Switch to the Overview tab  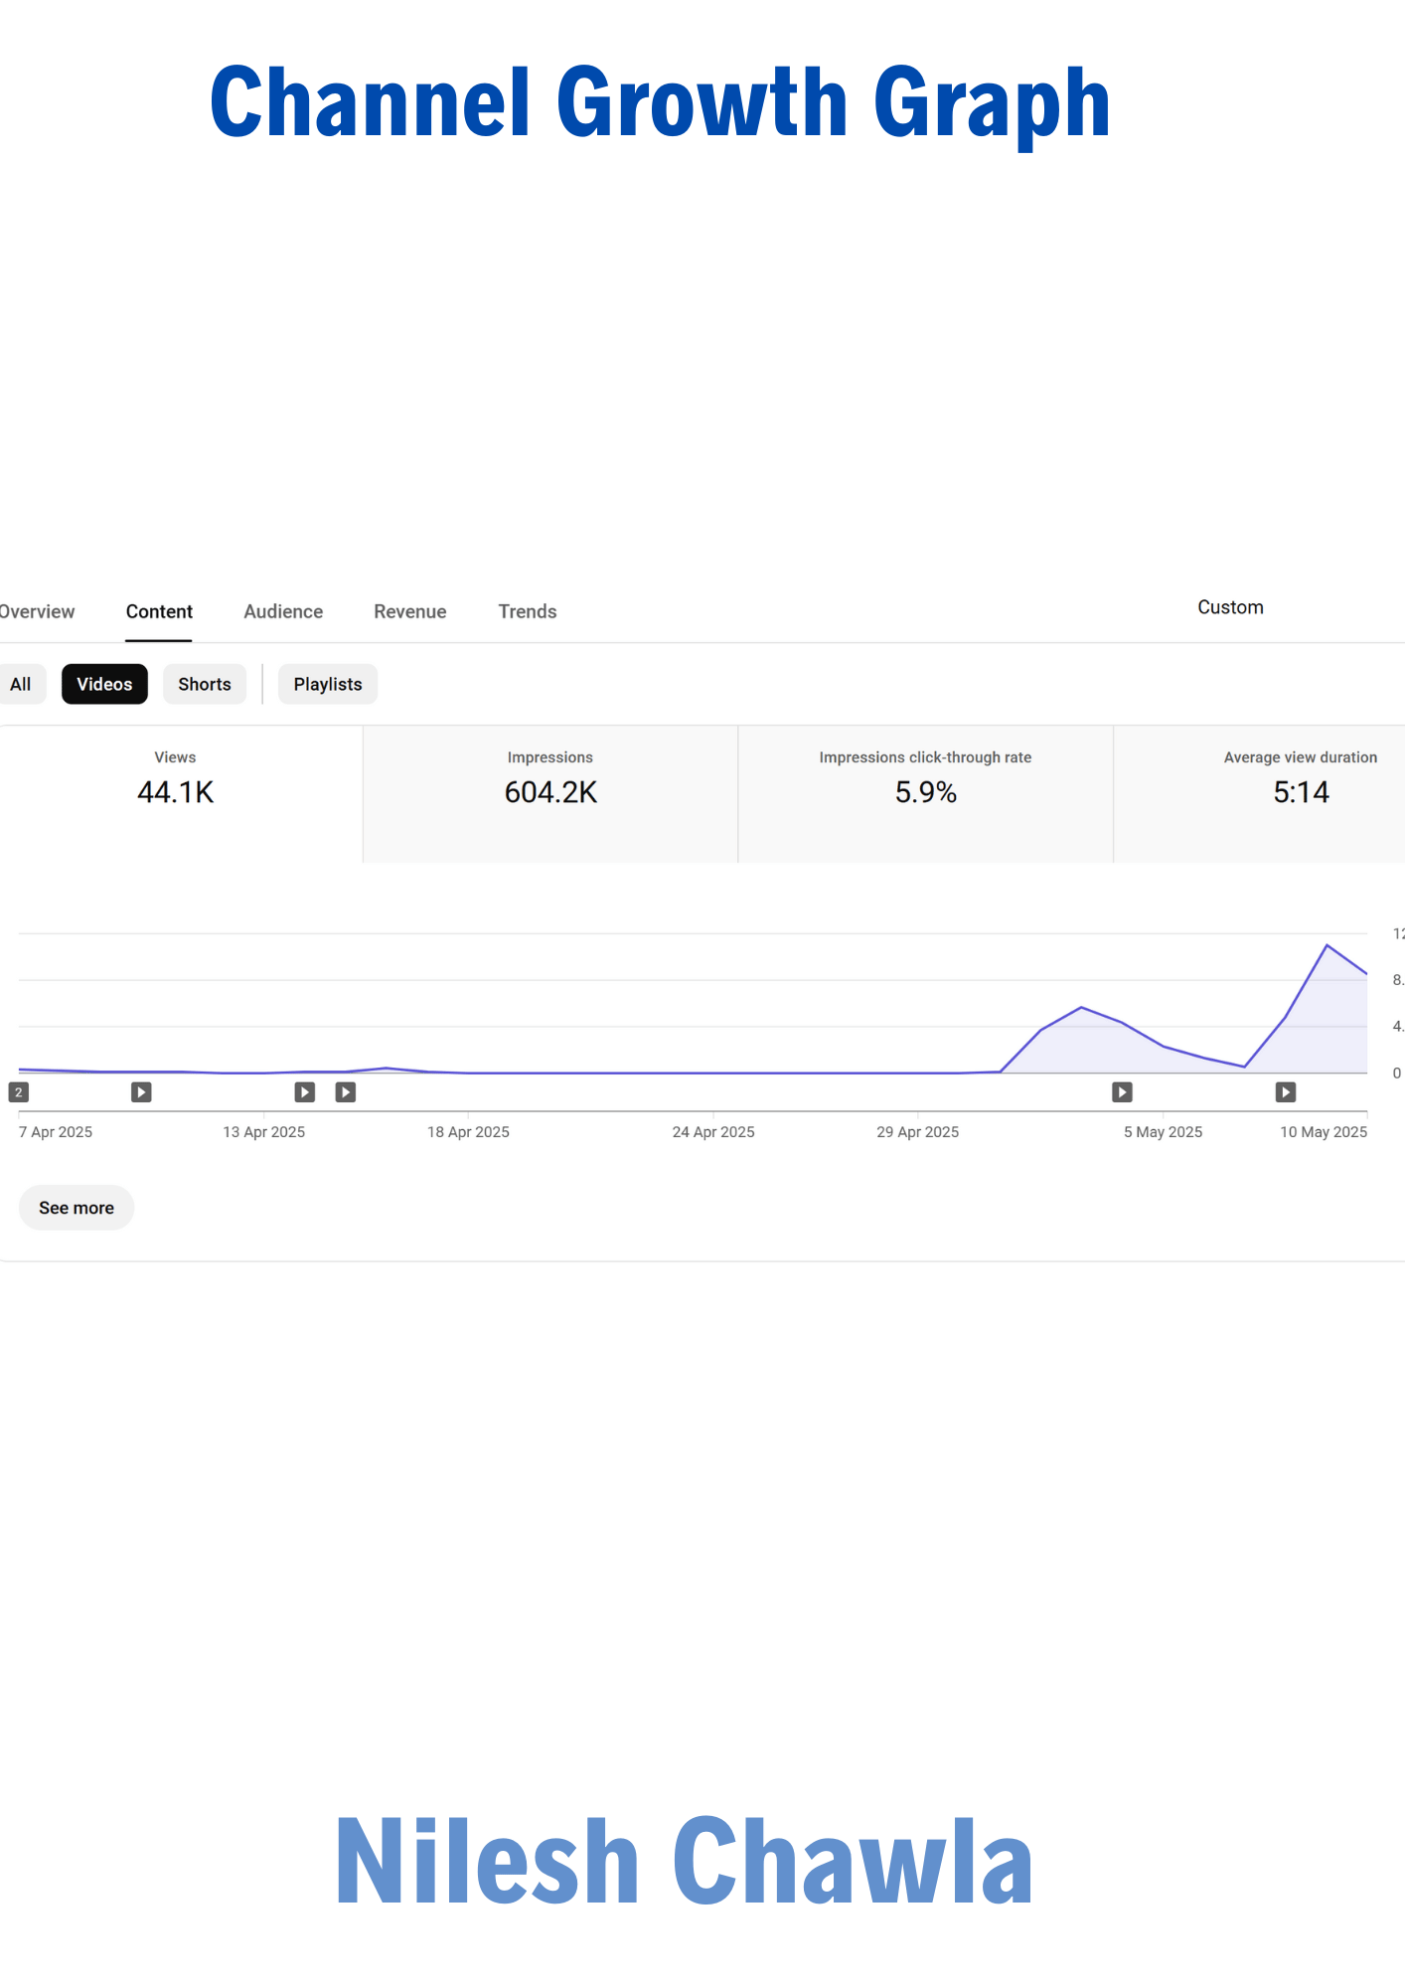37,611
